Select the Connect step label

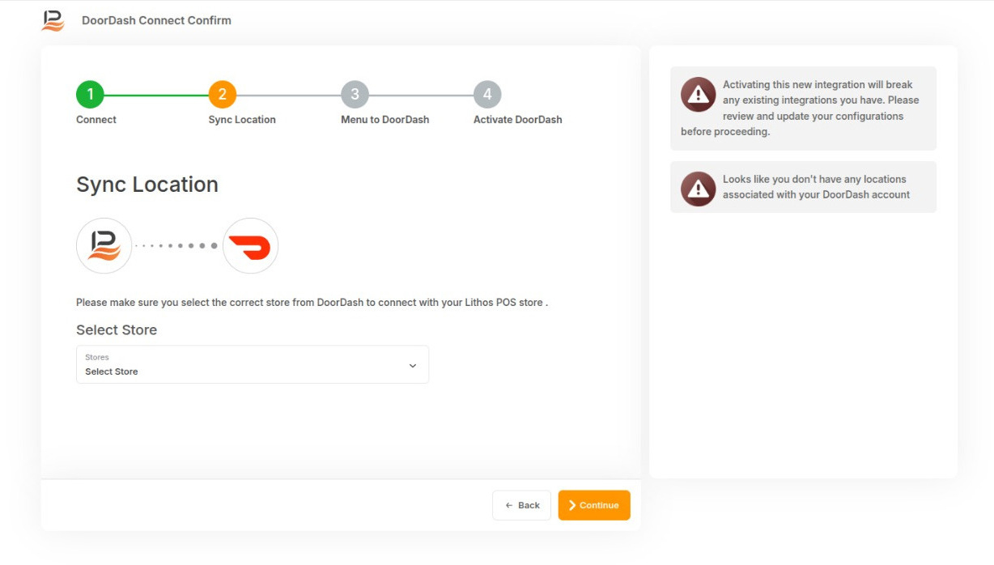click(x=96, y=120)
